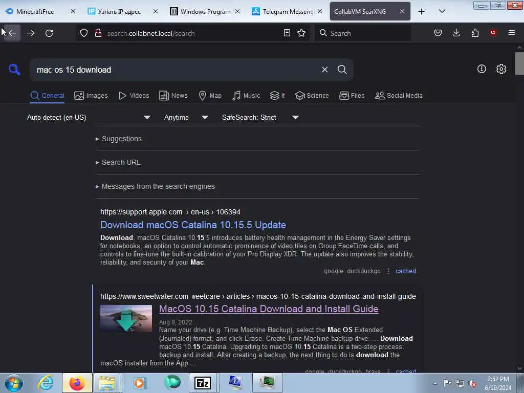Open the Auto-detect (en-US) language dropdown
Viewport: 524px width, 393px height.
pos(89,117)
